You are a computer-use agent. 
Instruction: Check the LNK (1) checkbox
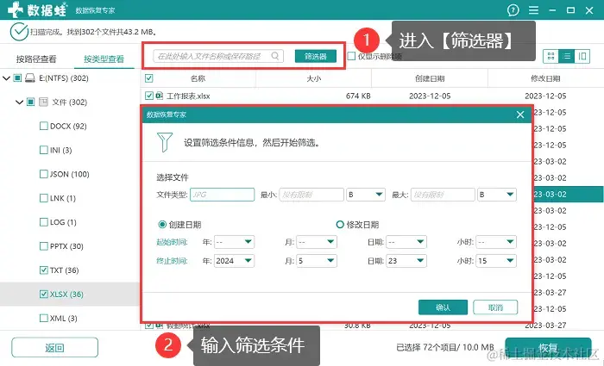[x=44, y=198]
